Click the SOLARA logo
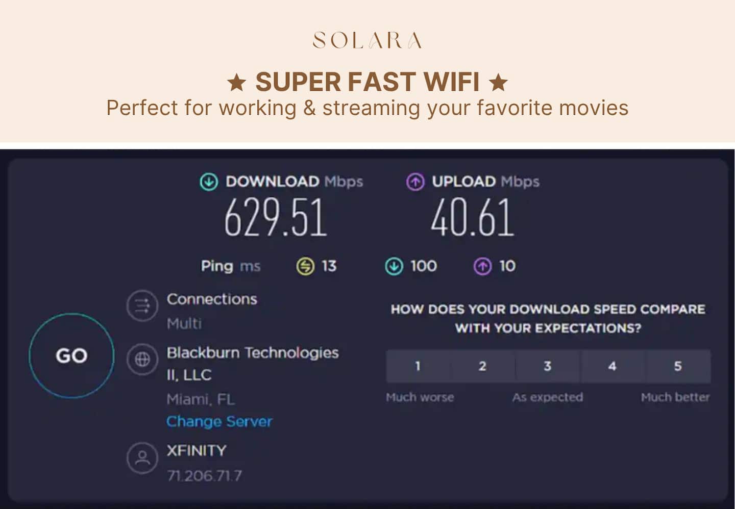This screenshot has height=509, width=735. [x=367, y=40]
